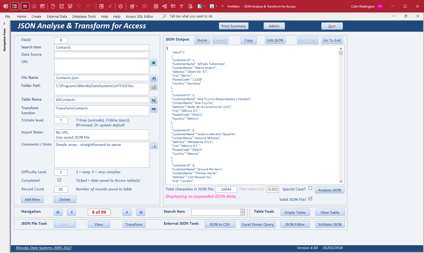Image resolution: width=424 pixels, height=253 pixels.
Task: Click the Excel Power Query button
Action: click(258, 224)
